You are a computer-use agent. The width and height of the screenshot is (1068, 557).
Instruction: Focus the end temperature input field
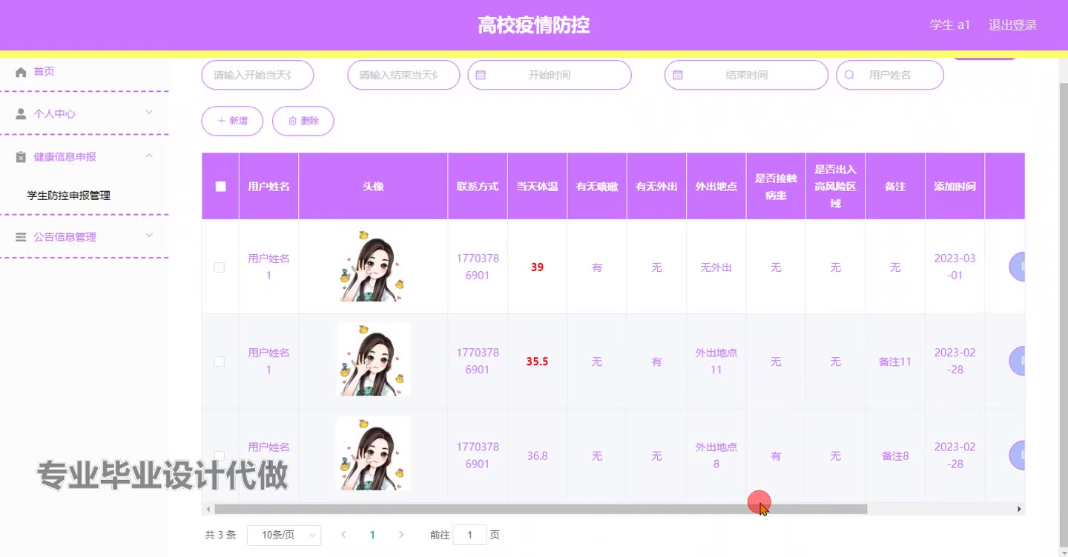[404, 75]
